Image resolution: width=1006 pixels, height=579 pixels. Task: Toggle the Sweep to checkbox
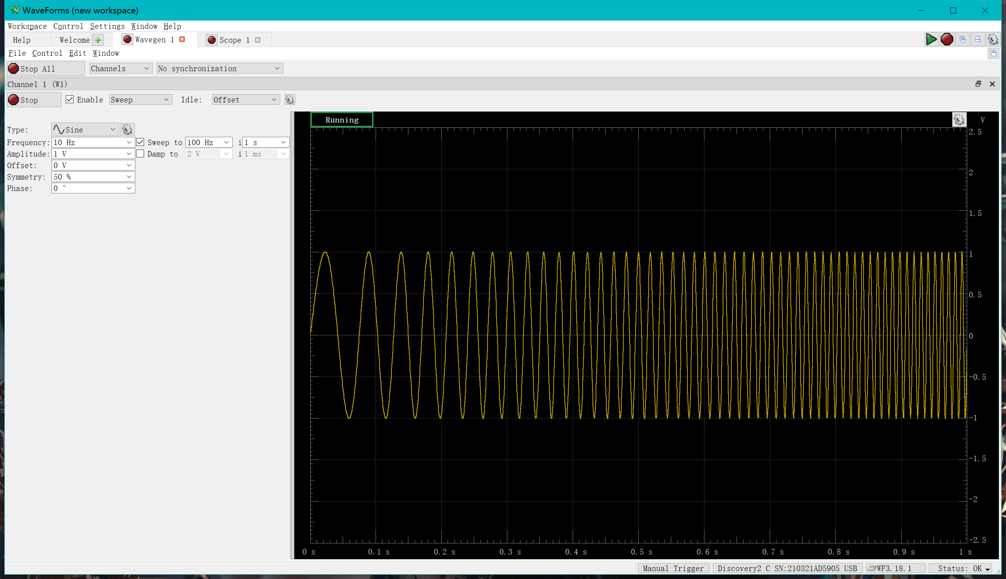(x=140, y=142)
